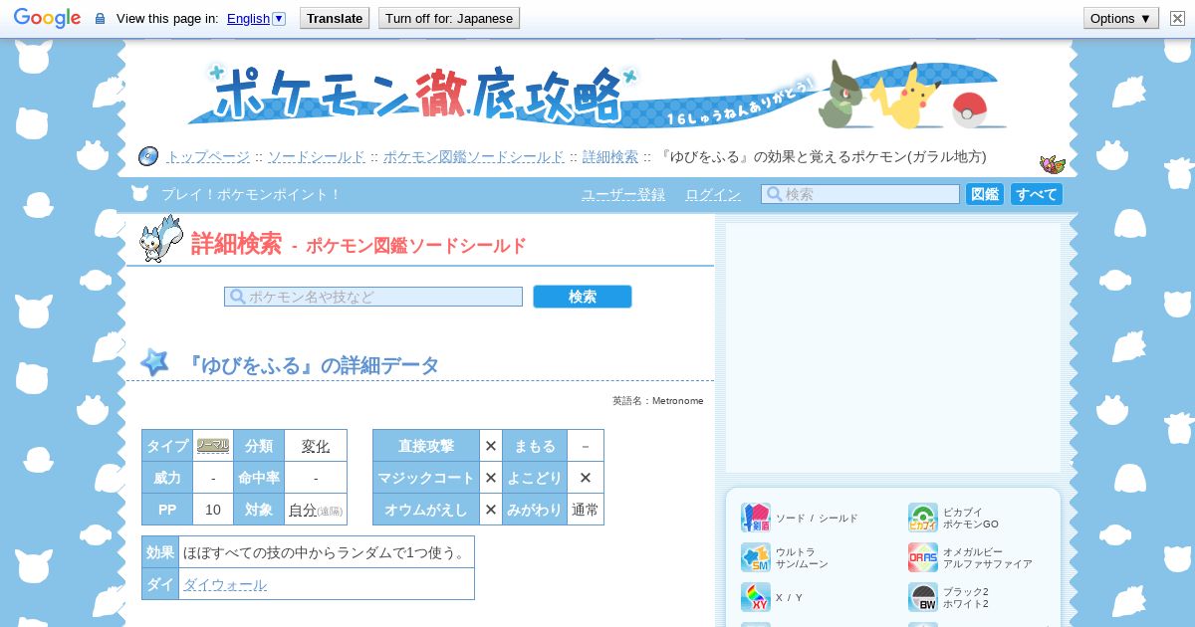
Task: Open the ORAS game icon
Action: coord(923,557)
